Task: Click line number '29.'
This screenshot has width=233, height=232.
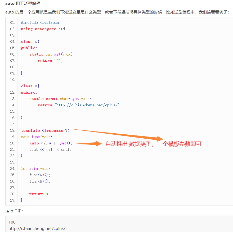Action: point(13,200)
